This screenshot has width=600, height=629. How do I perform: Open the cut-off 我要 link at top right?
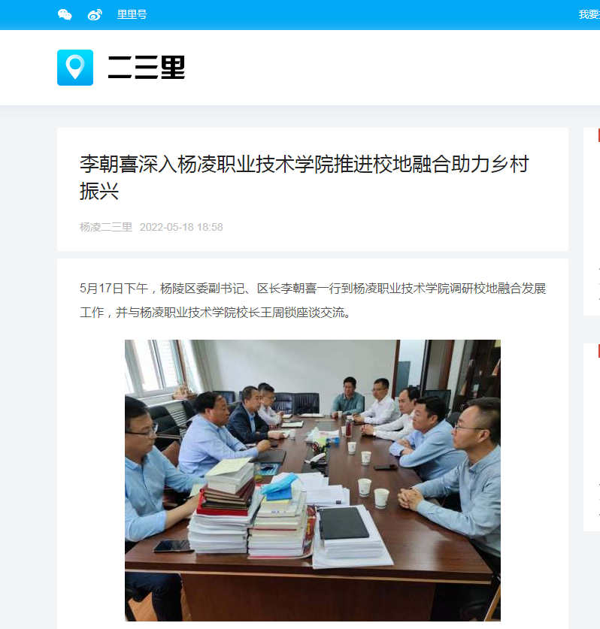pos(589,15)
